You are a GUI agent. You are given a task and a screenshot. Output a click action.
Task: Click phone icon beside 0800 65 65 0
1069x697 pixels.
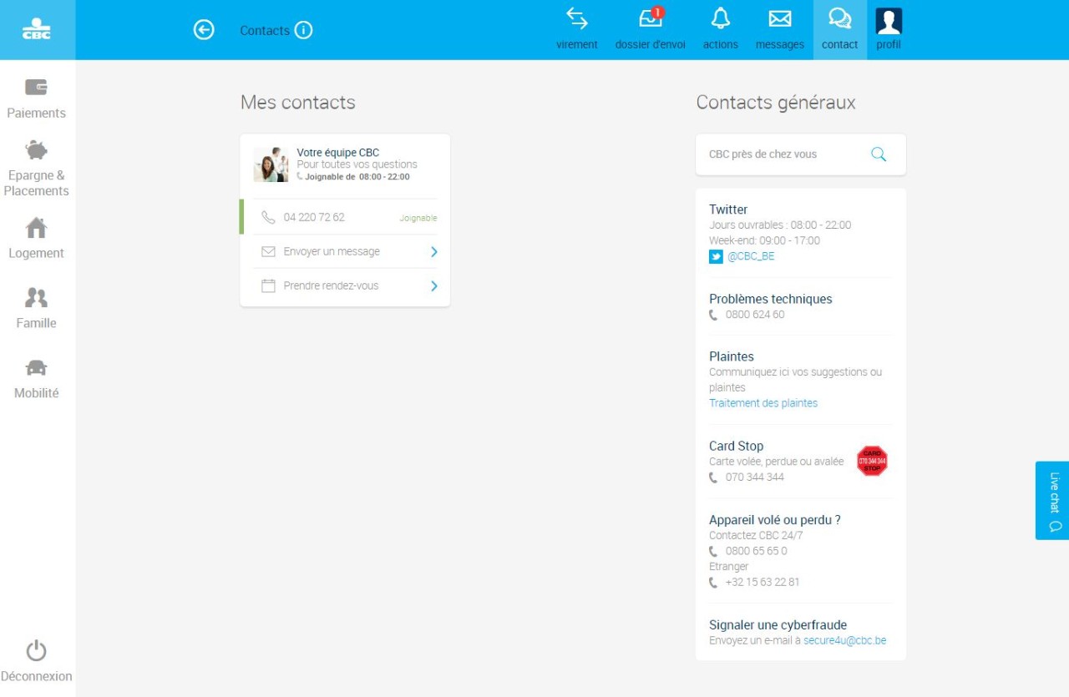[713, 552]
